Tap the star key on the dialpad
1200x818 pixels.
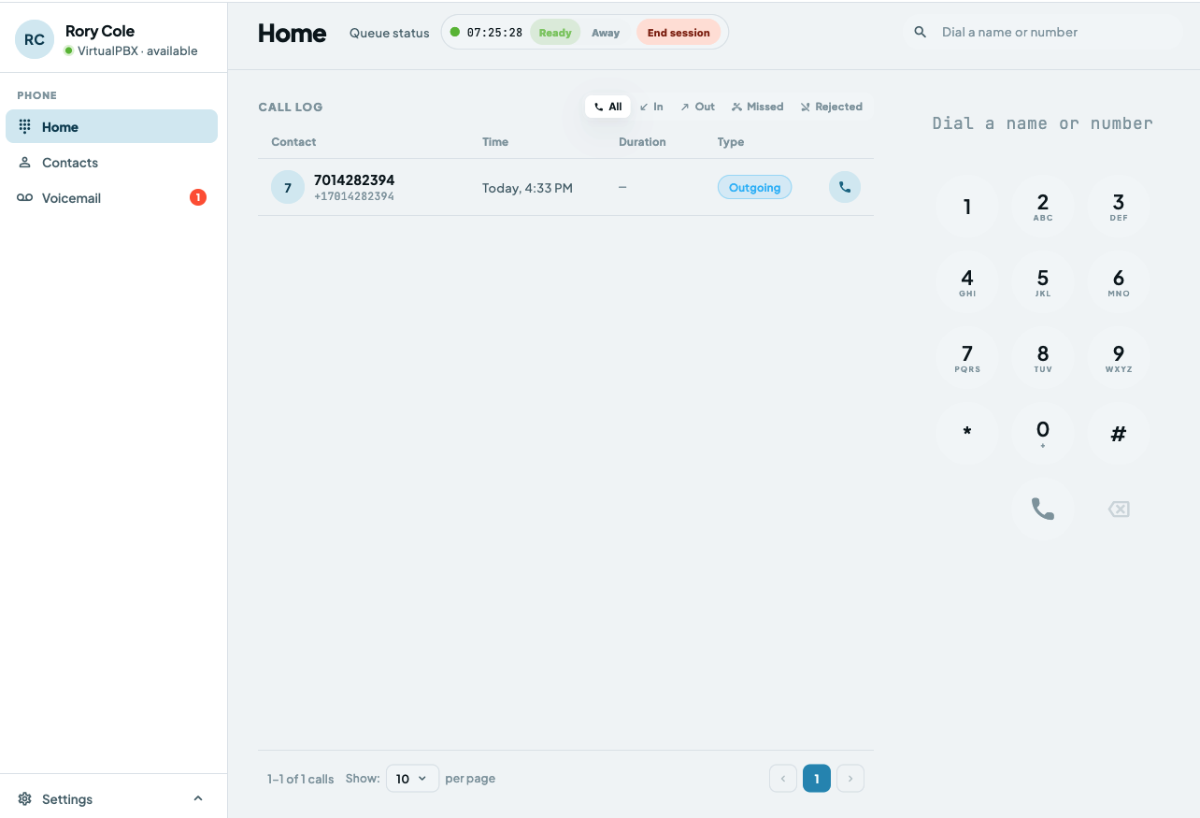pos(967,434)
